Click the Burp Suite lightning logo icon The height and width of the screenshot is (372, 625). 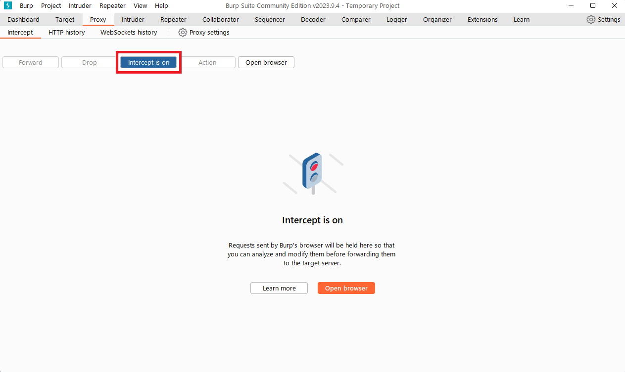8,6
